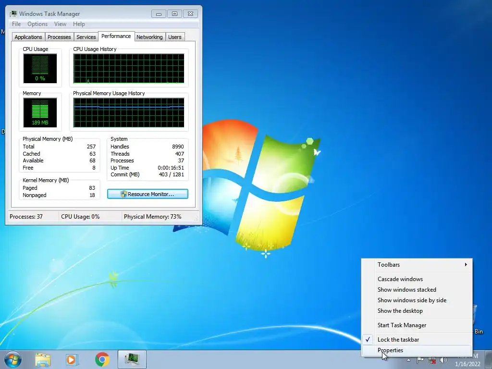Switch to the Networking tab
Viewport: 492px width, 369px height.
tap(149, 37)
